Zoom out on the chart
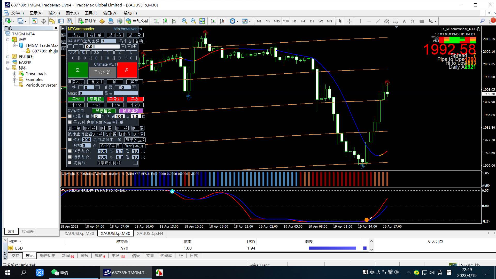Viewport: 496px width, 279px height. pyautogui.click(x=193, y=21)
